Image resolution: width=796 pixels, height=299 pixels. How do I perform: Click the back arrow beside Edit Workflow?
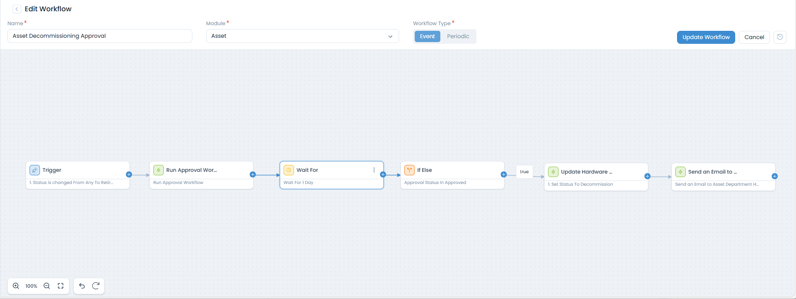click(x=17, y=9)
